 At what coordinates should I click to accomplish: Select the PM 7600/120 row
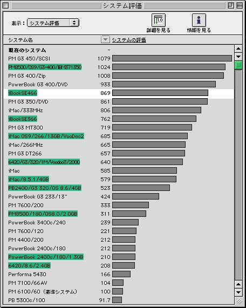coord(119,231)
